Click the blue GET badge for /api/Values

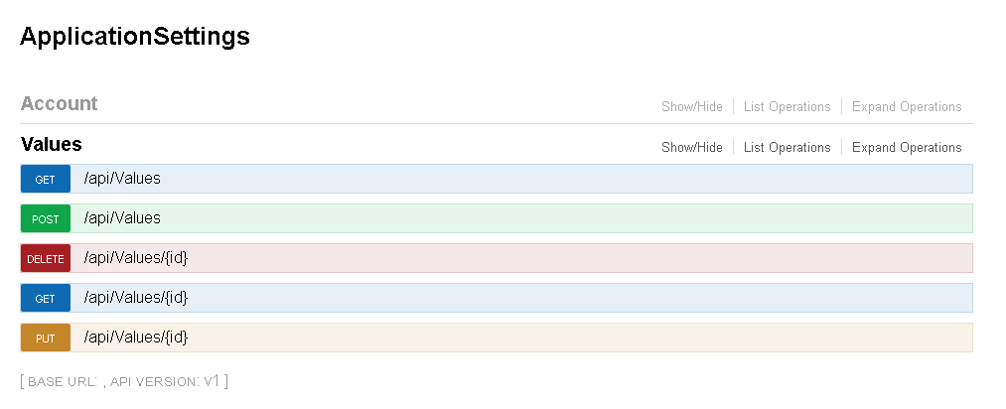click(x=46, y=179)
